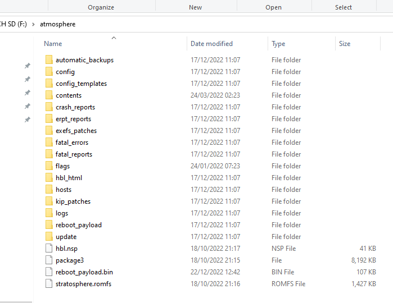Click the 8,192 KB size cell

[364, 260]
